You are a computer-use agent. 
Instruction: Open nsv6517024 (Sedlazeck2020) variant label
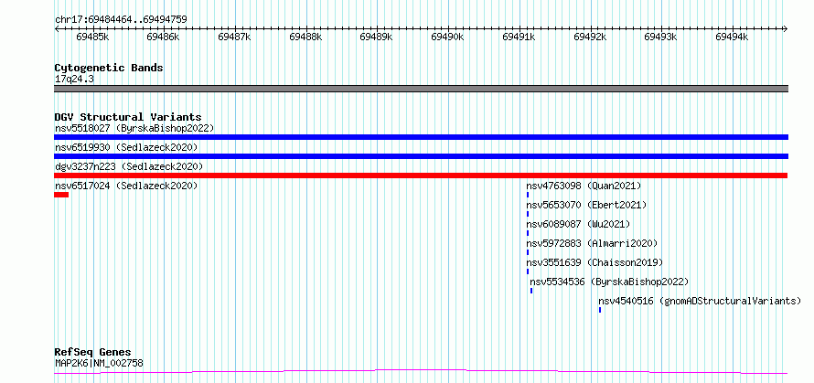click(x=126, y=186)
